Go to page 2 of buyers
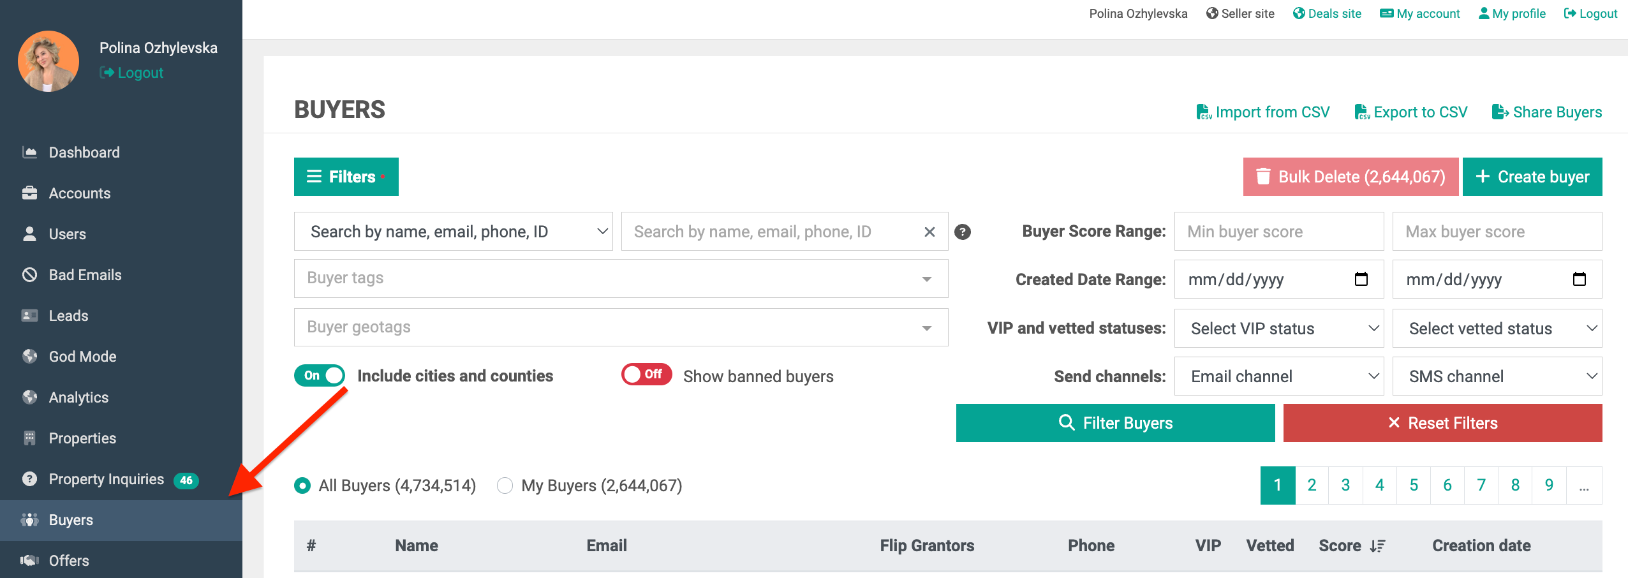 1312,485
